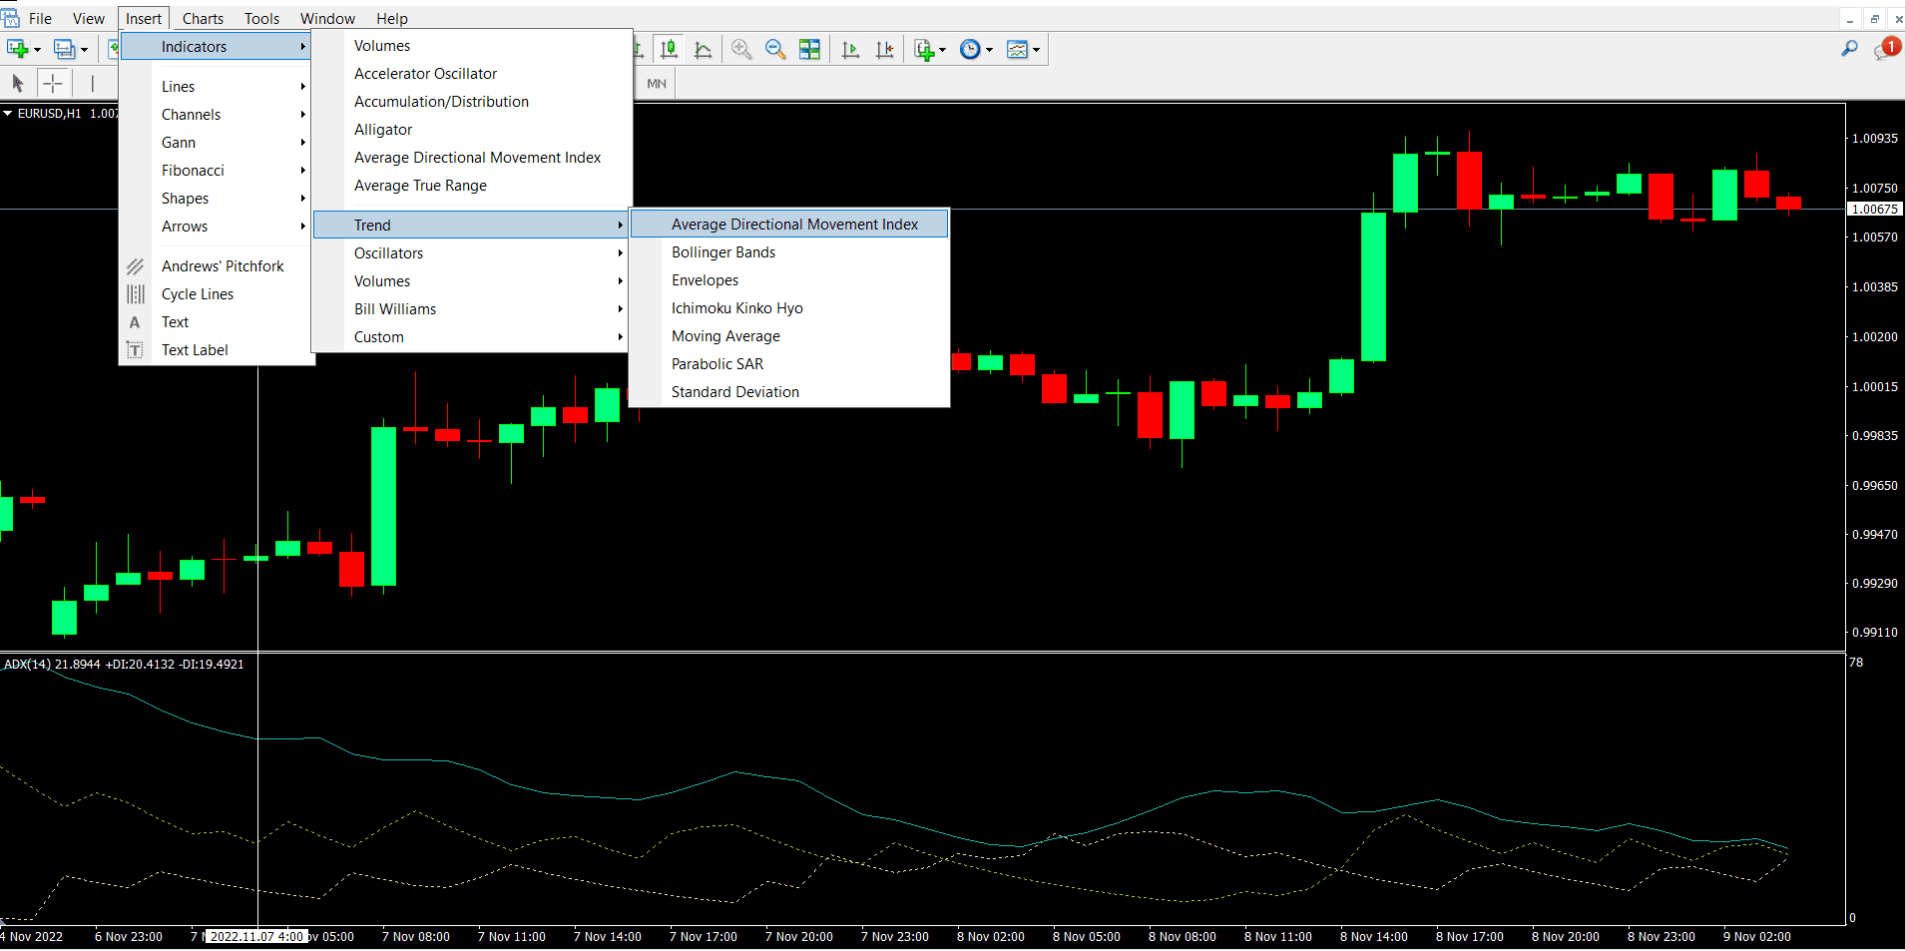Click the Zoom Out magnifier icon

[775, 49]
